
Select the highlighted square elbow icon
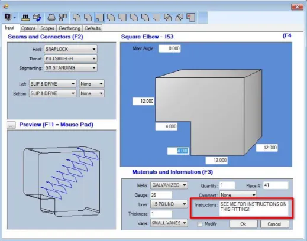click(99, 17)
